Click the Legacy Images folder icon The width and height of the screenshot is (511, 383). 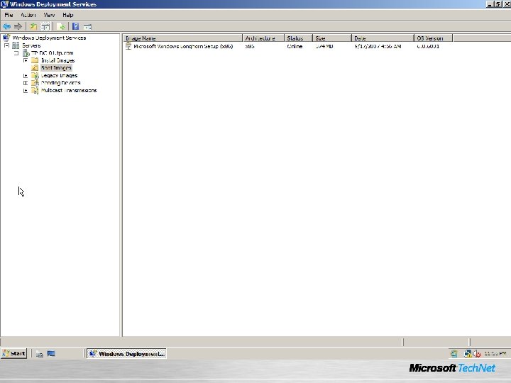35,76
